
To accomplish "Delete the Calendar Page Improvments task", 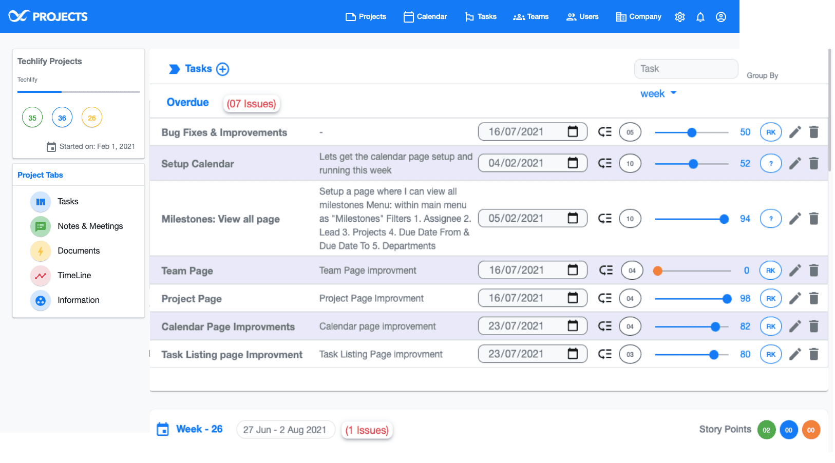I will [814, 326].
